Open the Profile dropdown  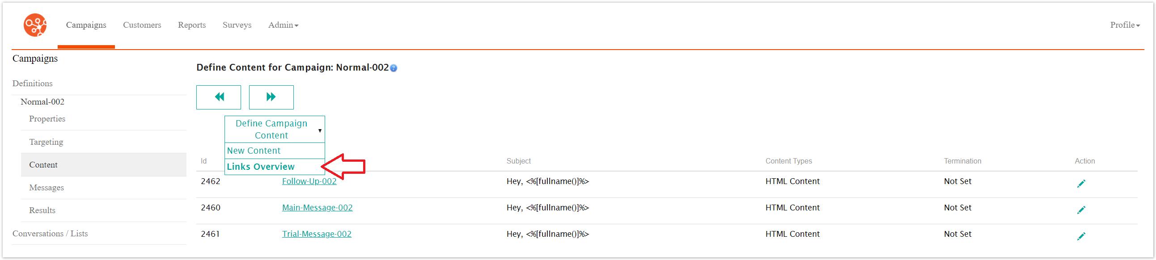[1124, 25]
